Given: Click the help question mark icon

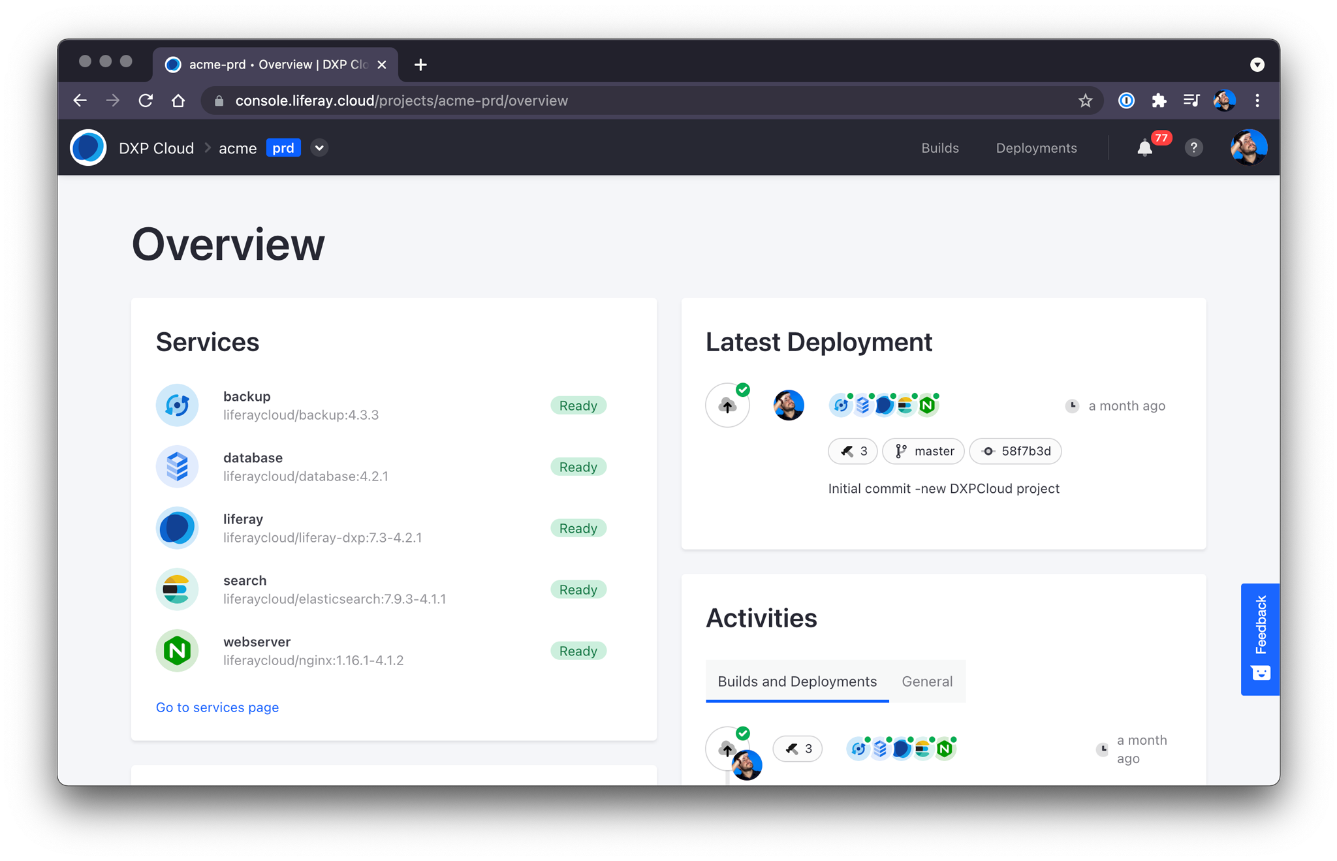Looking at the screenshot, I should [x=1194, y=148].
